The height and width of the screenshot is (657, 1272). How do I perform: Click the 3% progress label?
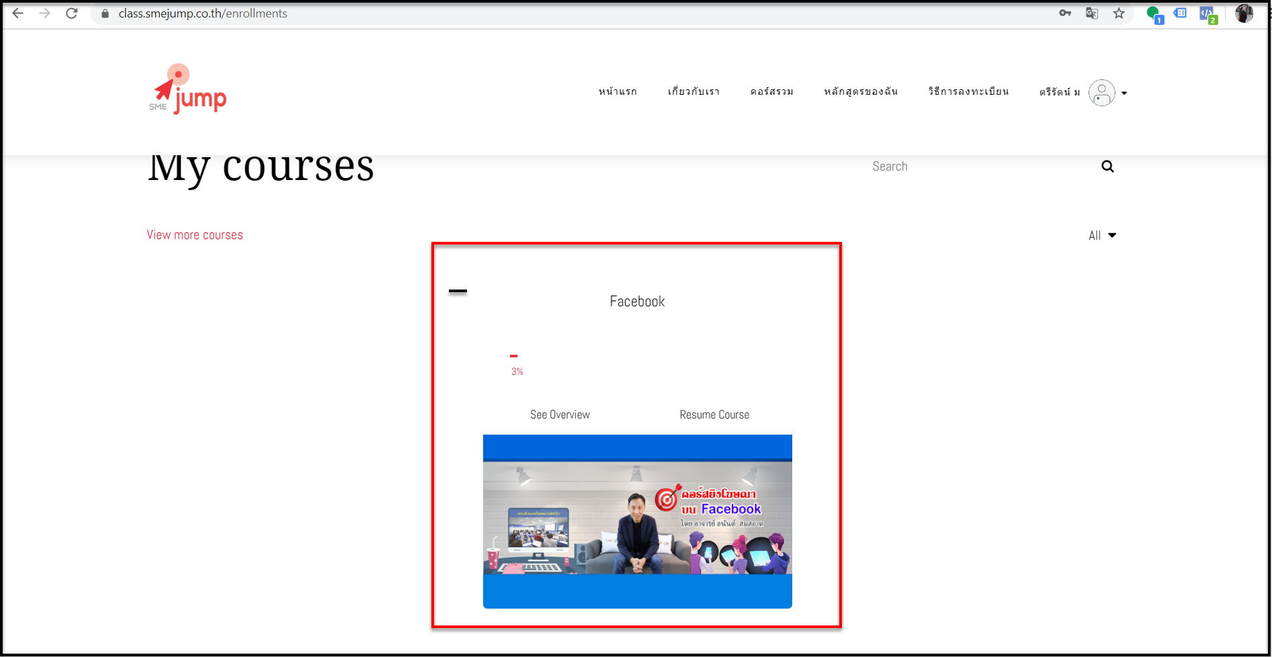pyautogui.click(x=517, y=371)
